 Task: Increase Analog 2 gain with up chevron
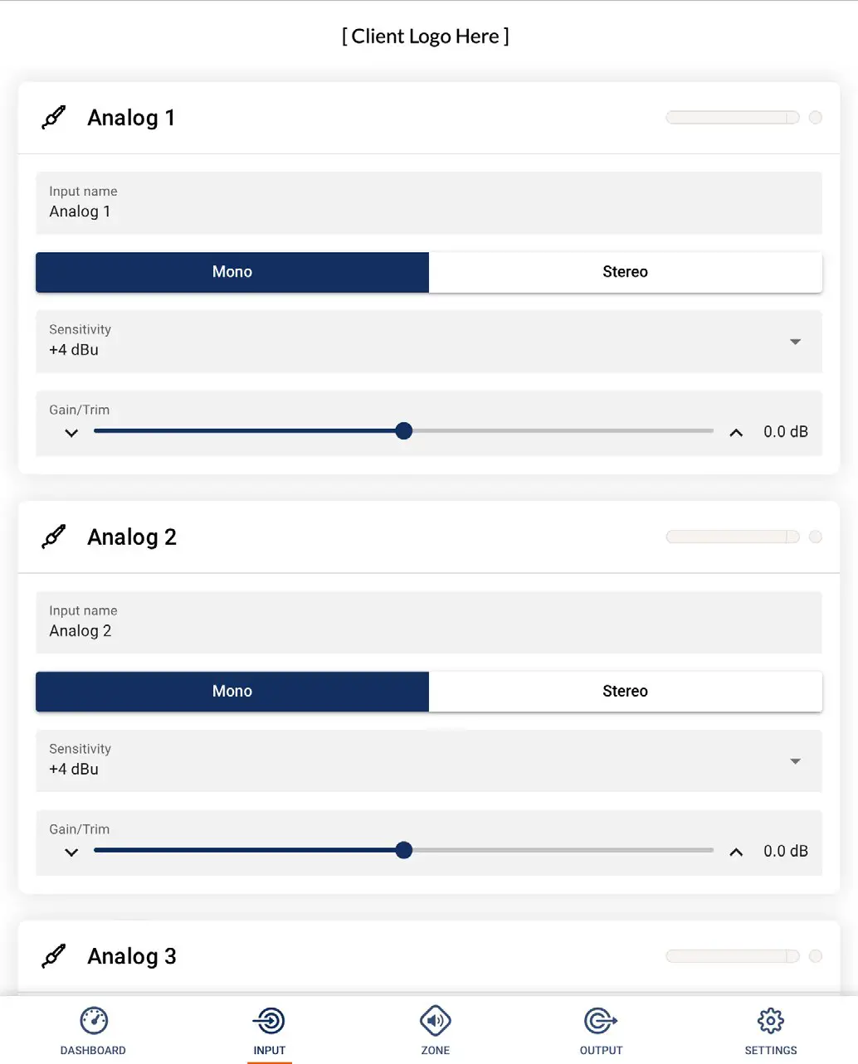(736, 853)
